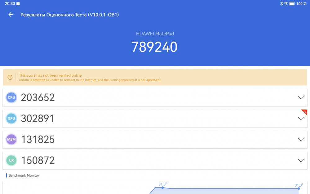The width and height of the screenshot is (310, 194).
Task: Tap the 31,5° temperature point on graph
Action: click(x=162, y=187)
